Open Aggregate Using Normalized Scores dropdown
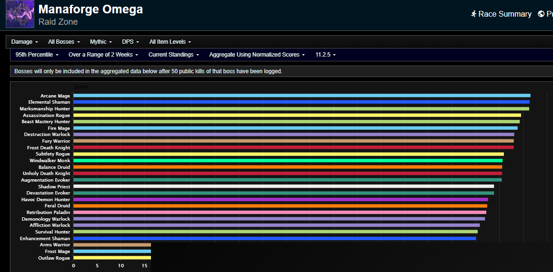Screen dimensions: 553x272 [257, 55]
